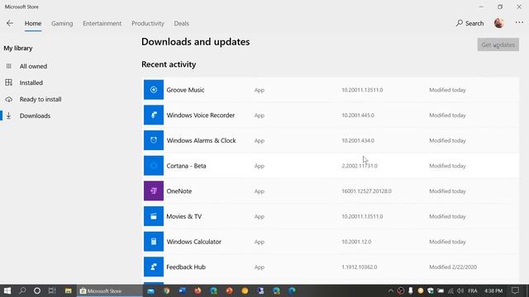Open the Action Center notification icon
This screenshot has height=297, width=529.
click(x=515, y=290)
